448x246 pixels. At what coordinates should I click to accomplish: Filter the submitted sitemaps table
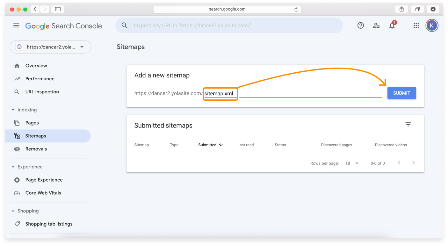(x=408, y=124)
